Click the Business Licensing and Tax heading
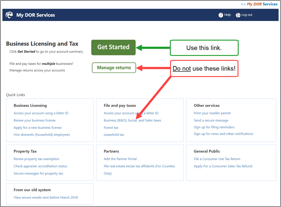The width and height of the screenshot is (281, 207). click(42, 44)
